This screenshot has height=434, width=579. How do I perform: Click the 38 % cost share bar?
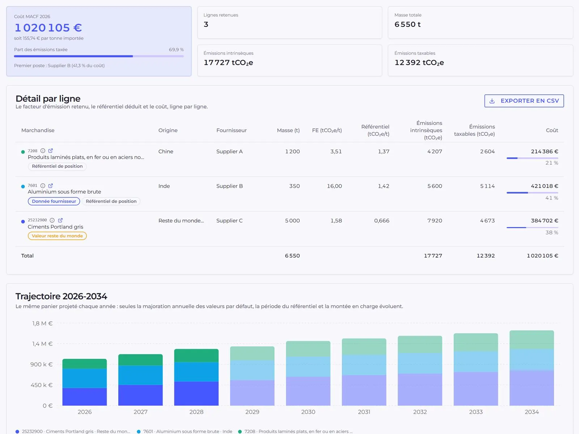click(x=532, y=227)
